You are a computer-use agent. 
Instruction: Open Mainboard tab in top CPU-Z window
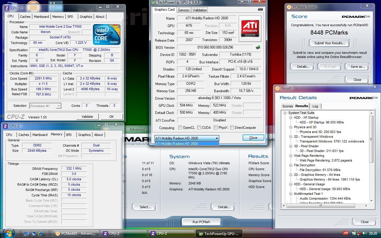point(41,17)
